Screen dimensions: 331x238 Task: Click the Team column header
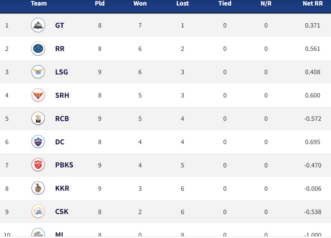coord(39,4)
